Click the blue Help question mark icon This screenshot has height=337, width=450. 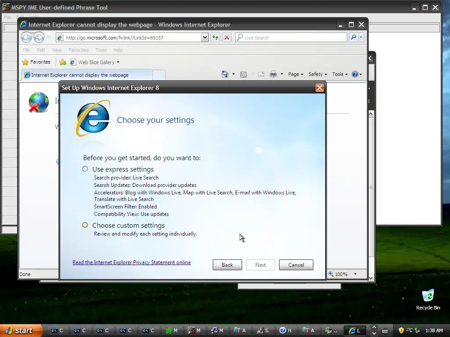pyautogui.click(x=355, y=74)
